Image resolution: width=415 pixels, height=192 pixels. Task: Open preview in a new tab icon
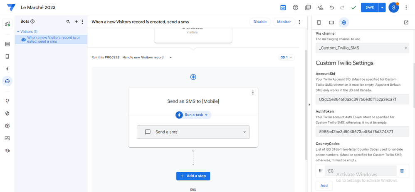point(406,22)
